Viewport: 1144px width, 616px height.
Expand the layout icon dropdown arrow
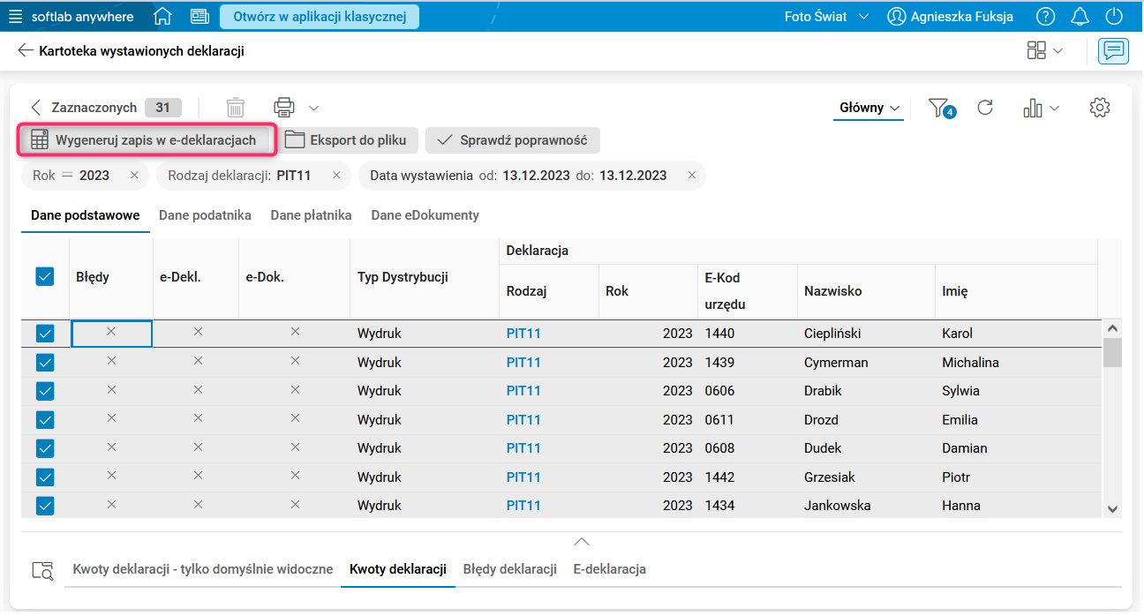(x=1057, y=51)
